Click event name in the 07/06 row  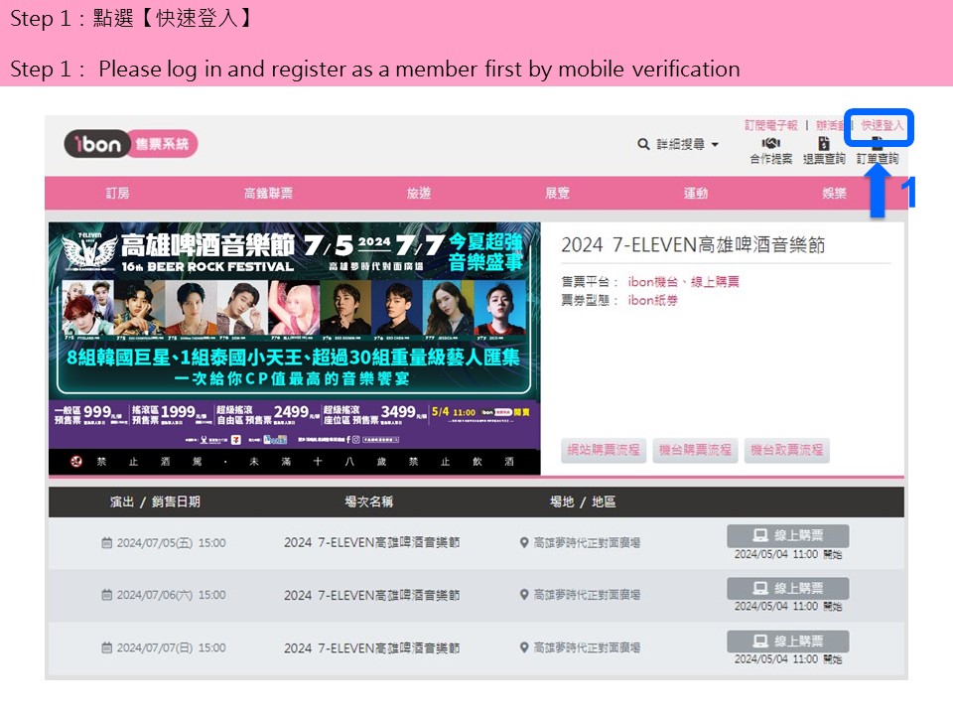coord(372,595)
